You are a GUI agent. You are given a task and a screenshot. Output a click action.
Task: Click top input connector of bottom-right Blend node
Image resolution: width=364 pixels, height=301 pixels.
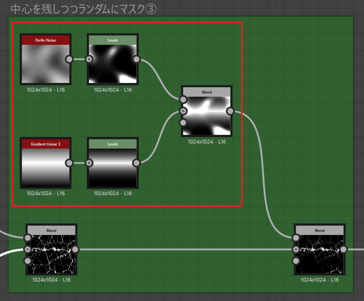pos(296,238)
